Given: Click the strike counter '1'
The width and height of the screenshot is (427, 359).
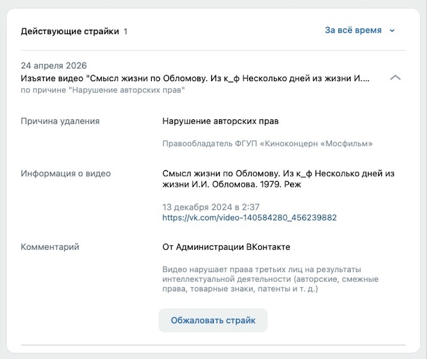Looking at the screenshot, I should 125,32.
